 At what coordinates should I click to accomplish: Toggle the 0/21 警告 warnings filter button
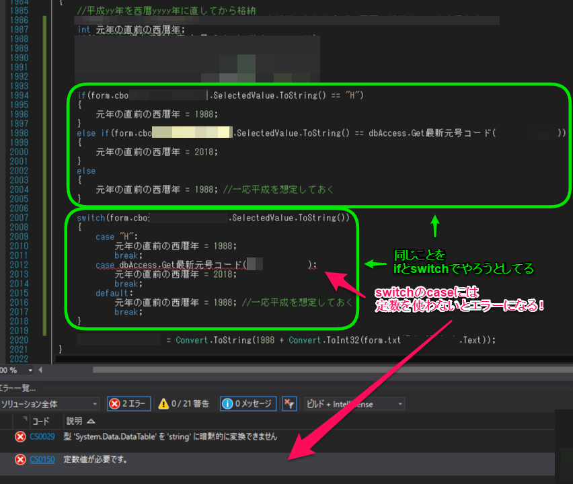[186, 404]
